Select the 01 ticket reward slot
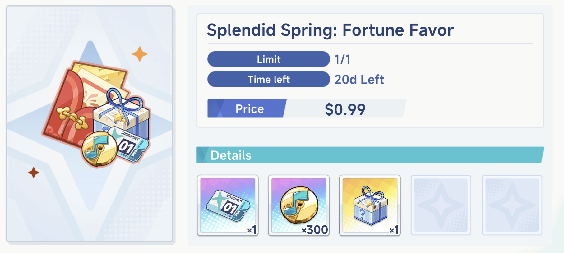Screen dimensions: 564x253 click(228, 205)
